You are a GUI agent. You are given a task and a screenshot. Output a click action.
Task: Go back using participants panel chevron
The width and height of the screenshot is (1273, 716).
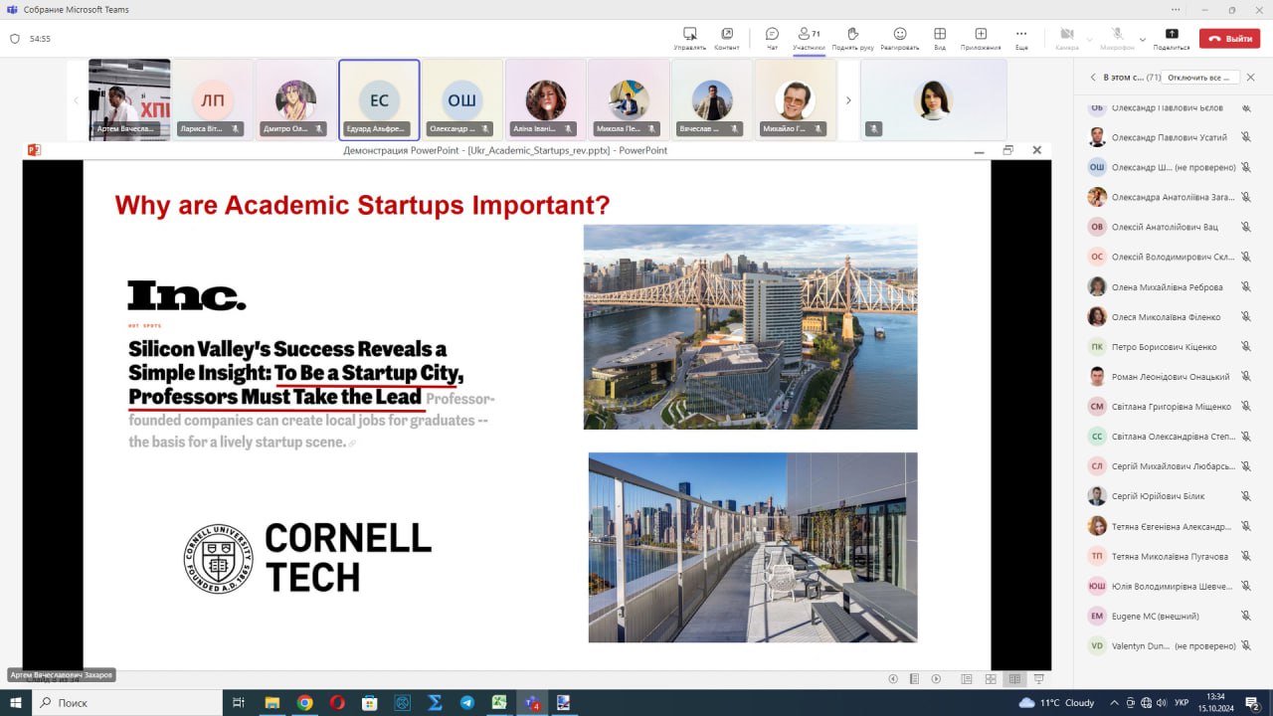[1093, 78]
